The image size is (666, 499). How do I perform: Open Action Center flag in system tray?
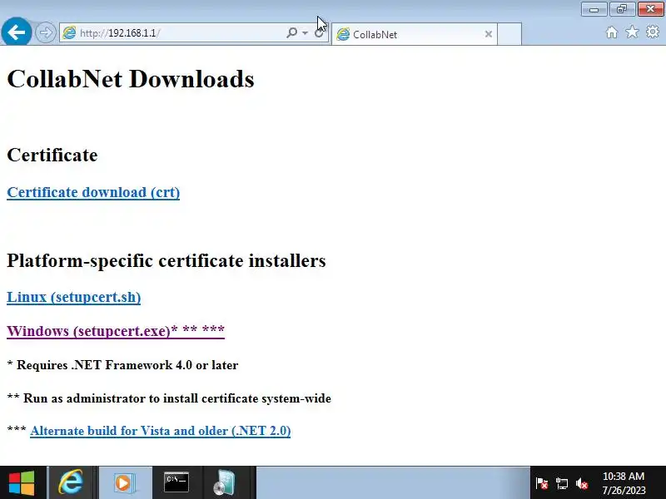point(542,483)
